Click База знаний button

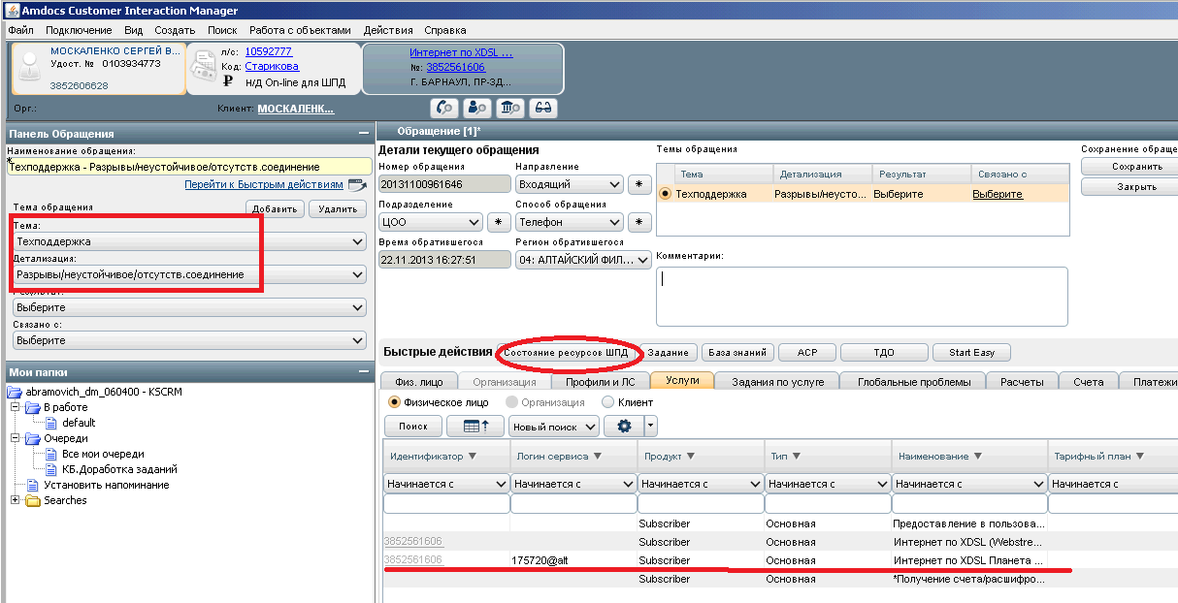[x=736, y=353]
